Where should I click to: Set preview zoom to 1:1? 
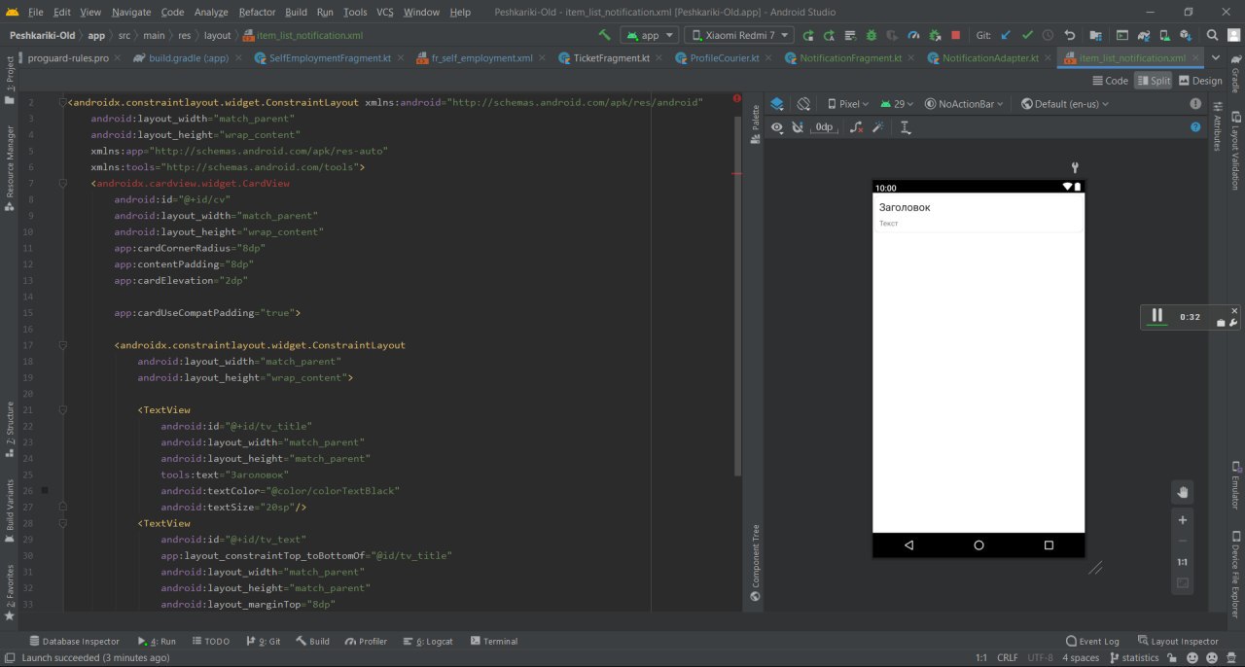coord(1183,562)
